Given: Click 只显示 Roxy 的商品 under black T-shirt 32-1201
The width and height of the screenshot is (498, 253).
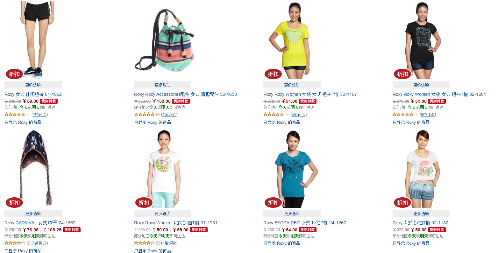Looking at the screenshot, I should [x=411, y=122].
